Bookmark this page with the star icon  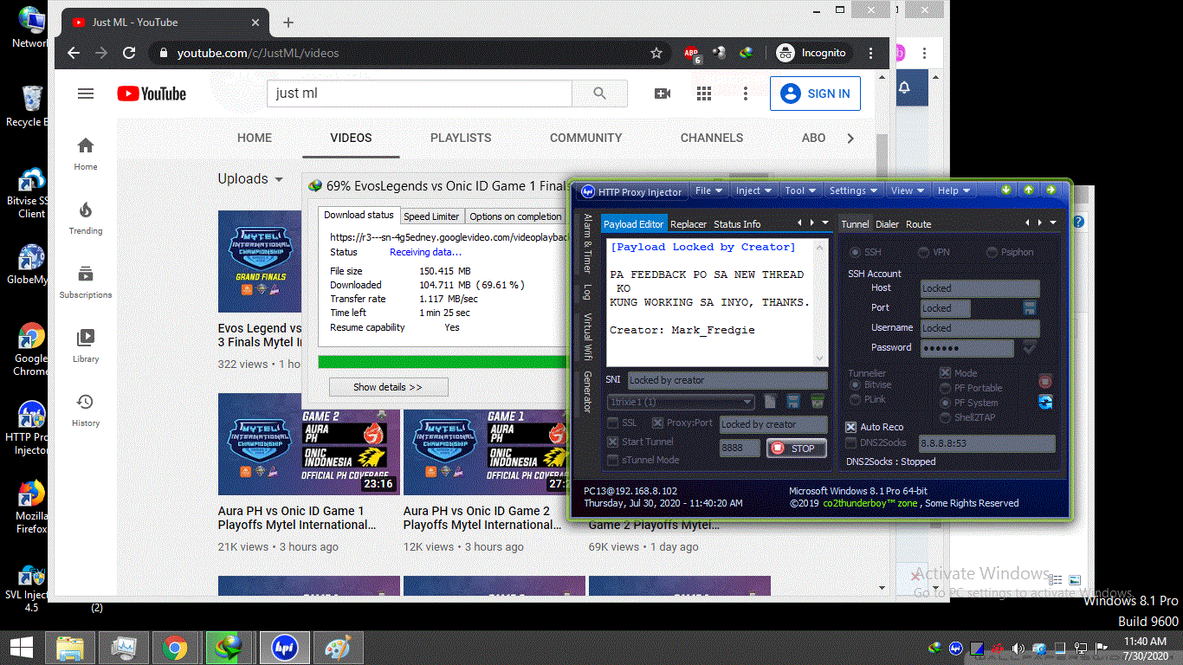point(656,53)
